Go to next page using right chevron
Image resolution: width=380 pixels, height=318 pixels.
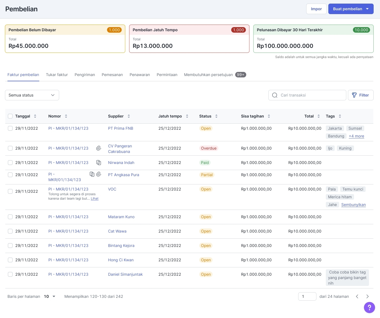point(367,296)
